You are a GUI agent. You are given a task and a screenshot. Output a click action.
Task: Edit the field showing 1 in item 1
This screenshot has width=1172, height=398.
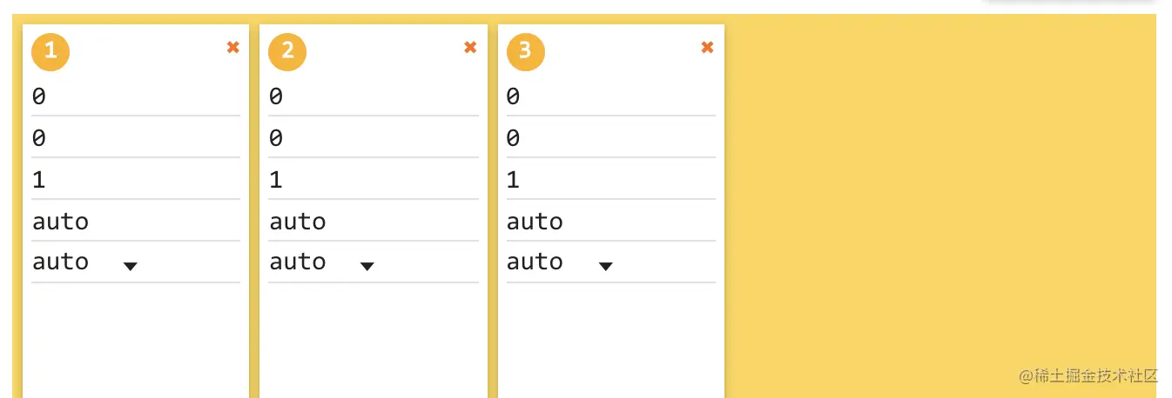[135, 180]
